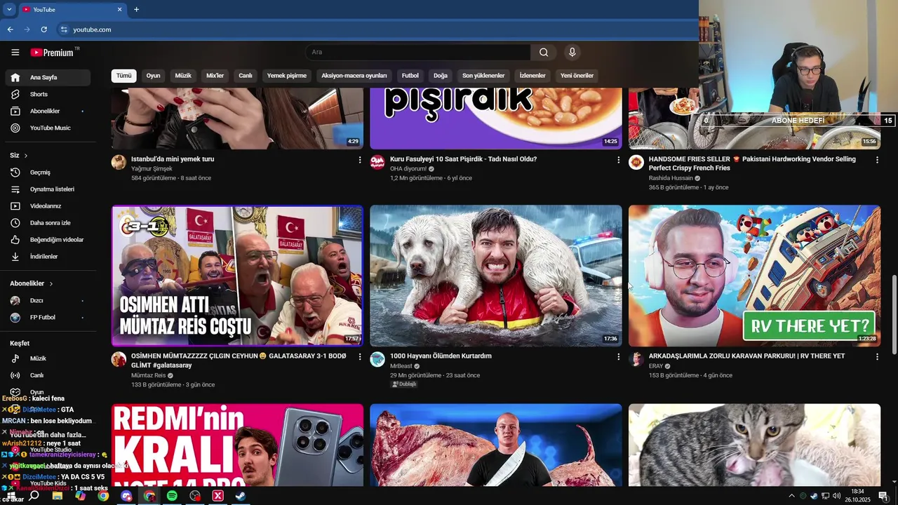The width and height of the screenshot is (898, 505).
Task: Open more options for Istanbul'da mini yemek turu
Action: [360, 160]
